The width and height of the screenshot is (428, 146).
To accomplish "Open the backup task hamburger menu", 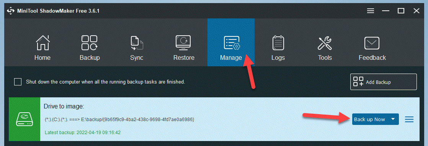I will coord(409,119).
